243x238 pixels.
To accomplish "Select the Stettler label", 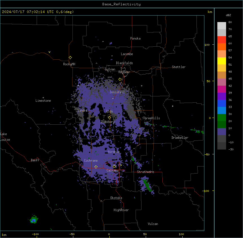I will click(179, 67).
